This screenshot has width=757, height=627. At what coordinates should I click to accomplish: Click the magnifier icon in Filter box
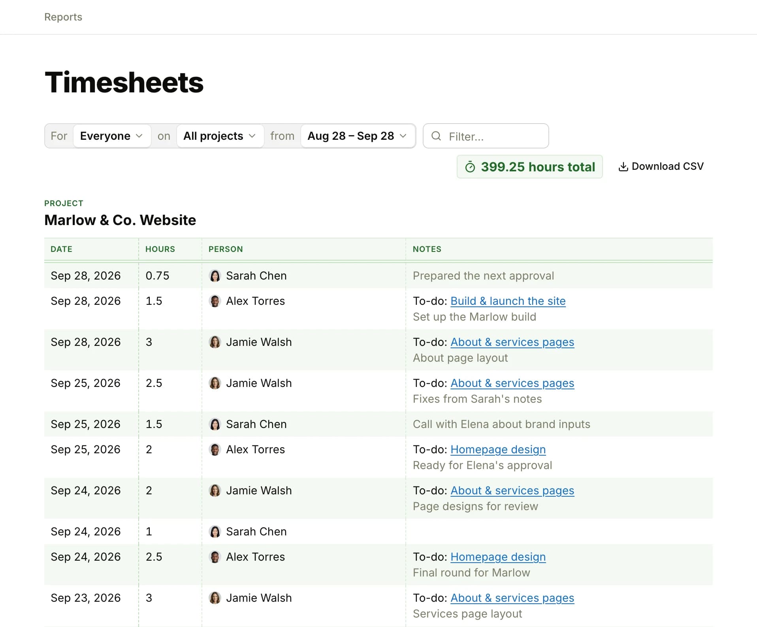436,136
